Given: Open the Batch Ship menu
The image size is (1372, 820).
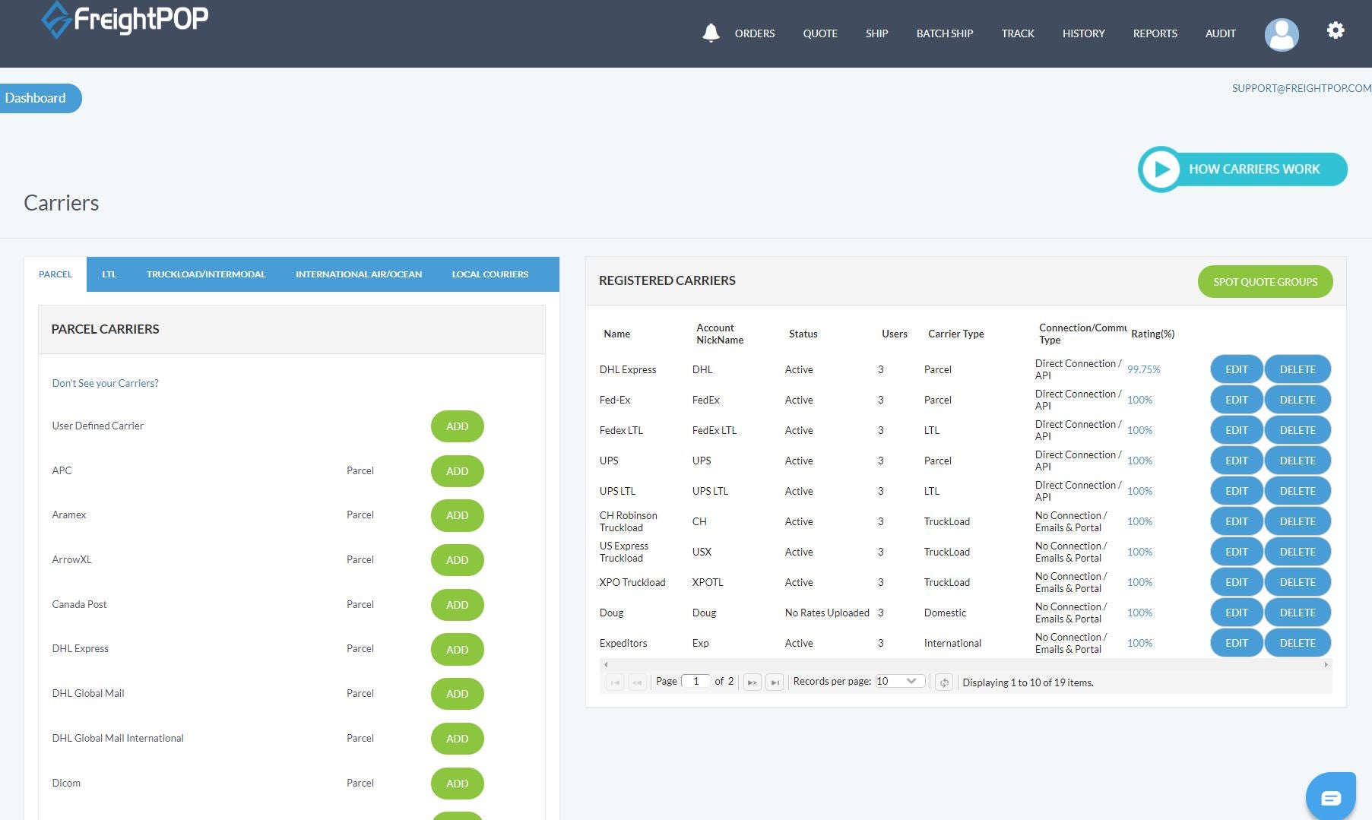Looking at the screenshot, I should point(944,33).
